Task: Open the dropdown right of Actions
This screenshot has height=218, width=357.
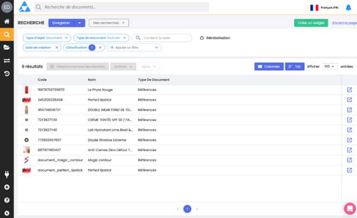Action: 148,67
